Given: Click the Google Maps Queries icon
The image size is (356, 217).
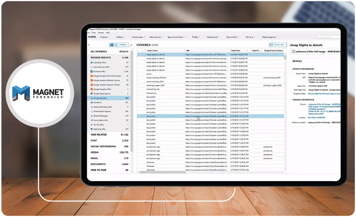Looking at the screenshot, I should click(x=92, y=94).
